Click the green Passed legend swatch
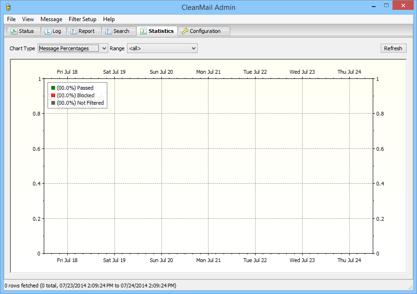Screen dimensions: 417x294 click(x=53, y=88)
